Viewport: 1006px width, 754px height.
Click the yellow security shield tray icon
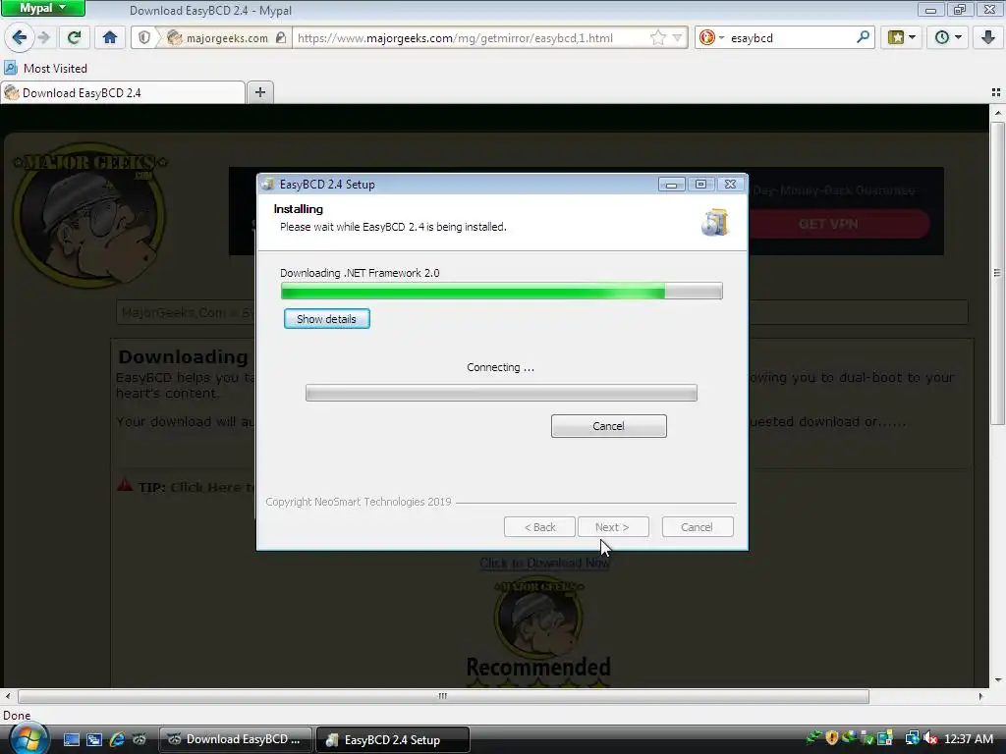pyautogui.click(x=831, y=738)
